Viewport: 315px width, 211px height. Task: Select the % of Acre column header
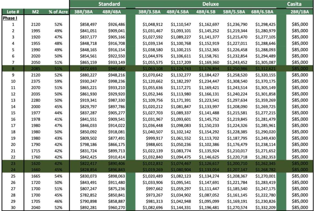58,12
